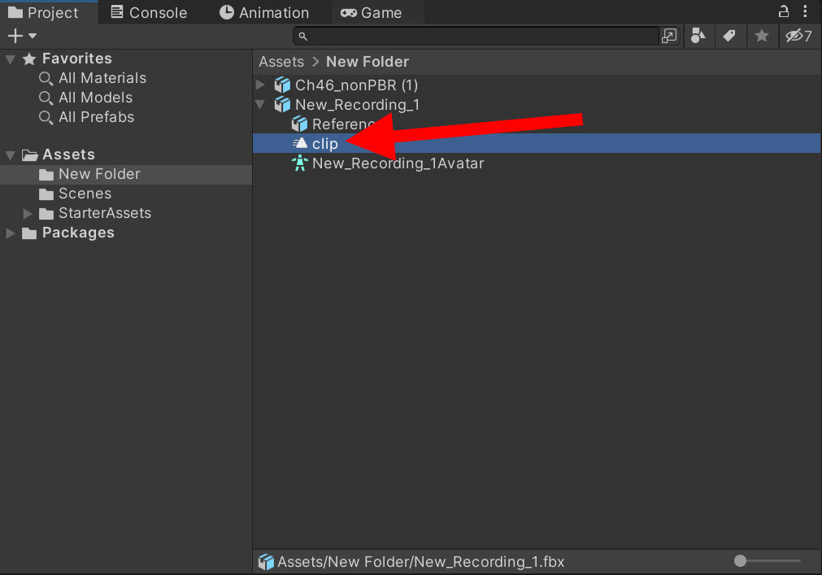Click the icon size slider handle
Screen dimensions: 822x575
click(x=740, y=561)
